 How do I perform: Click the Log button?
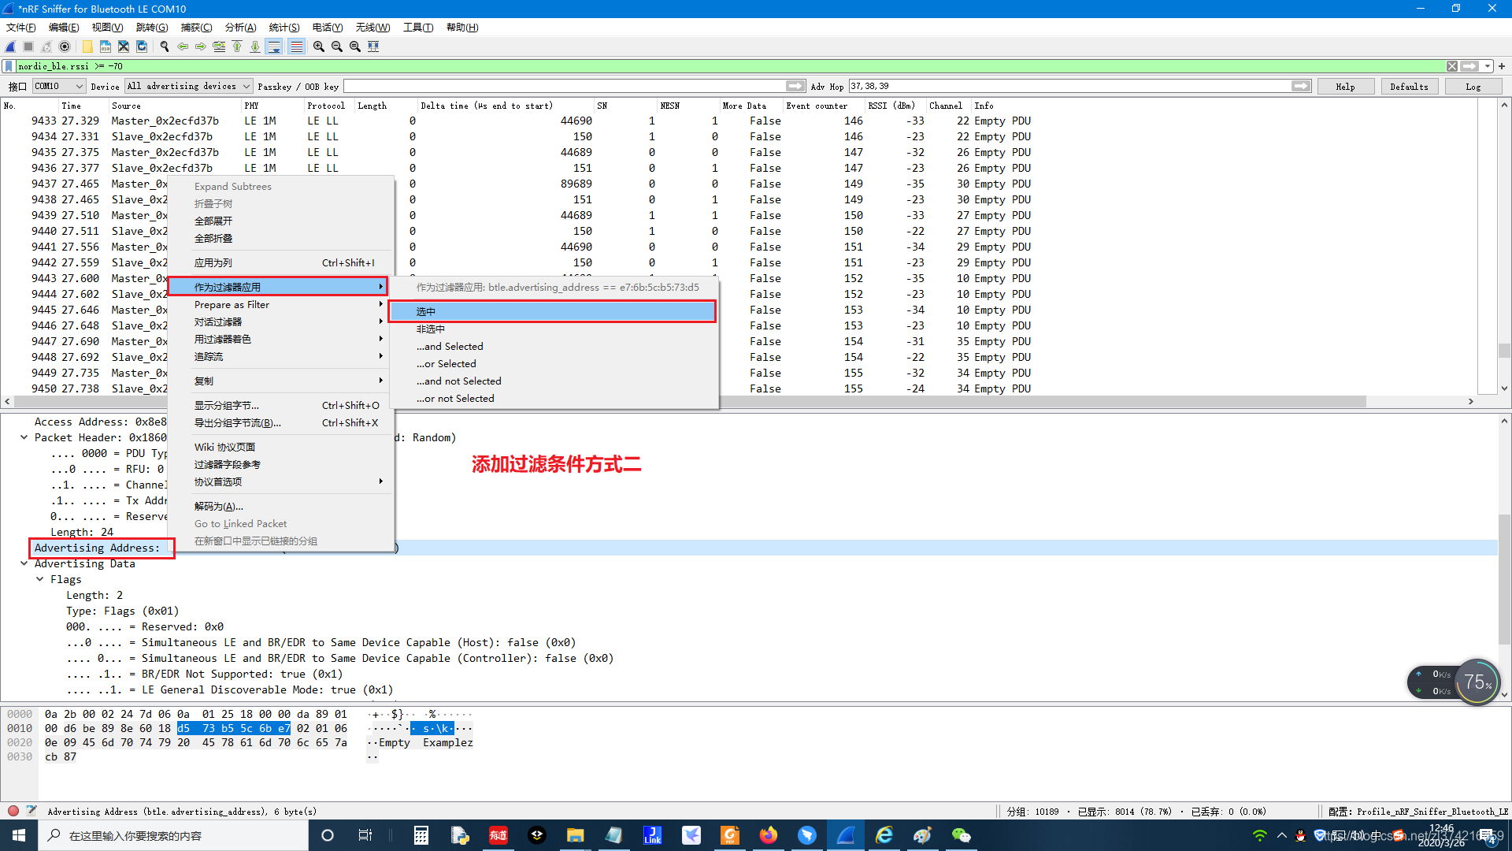point(1472,87)
